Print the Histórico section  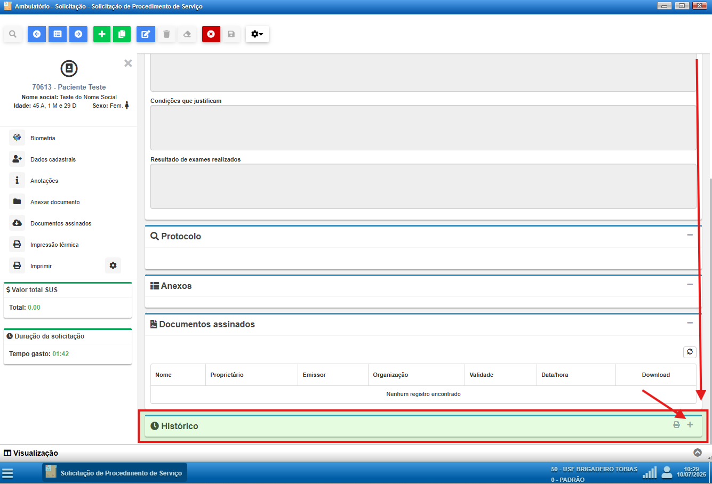(676, 425)
